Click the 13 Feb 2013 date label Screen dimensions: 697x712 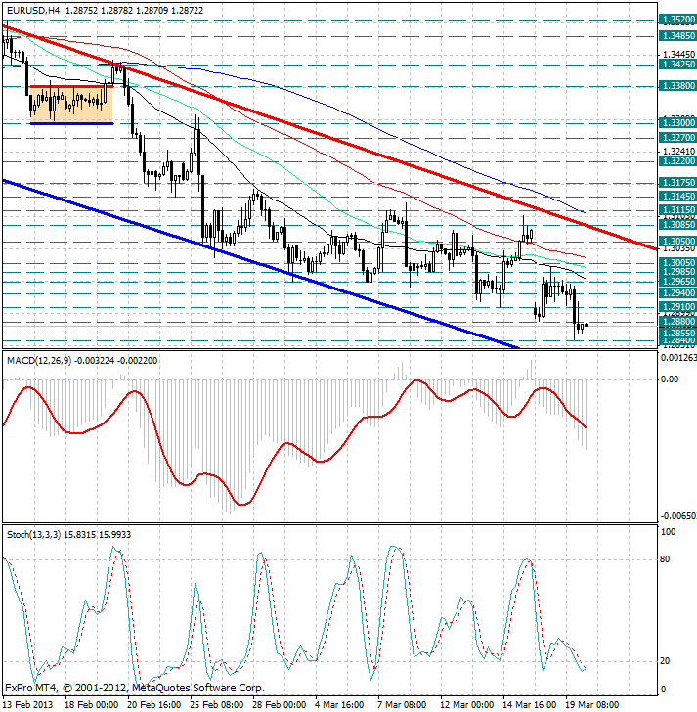pyautogui.click(x=27, y=704)
